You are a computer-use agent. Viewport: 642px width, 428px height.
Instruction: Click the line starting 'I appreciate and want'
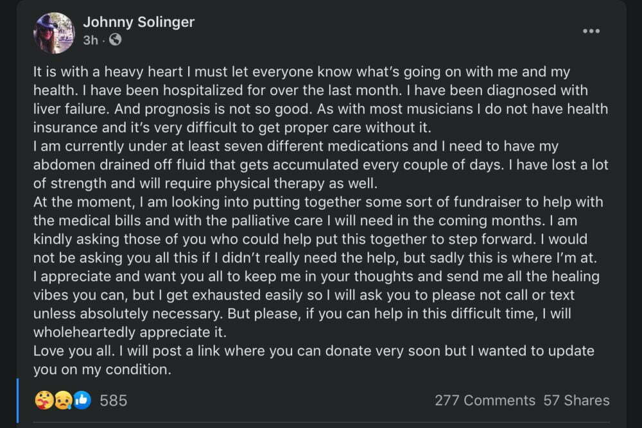pos(316,277)
